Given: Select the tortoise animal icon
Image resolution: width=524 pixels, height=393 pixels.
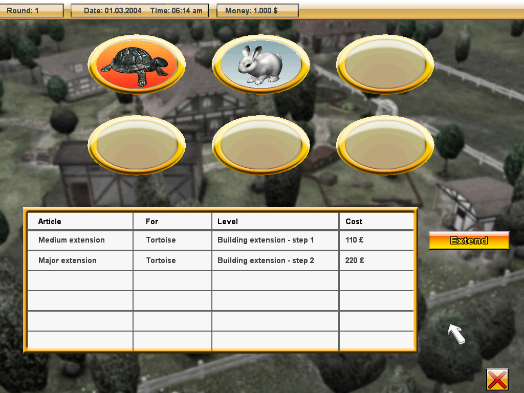Looking at the screenshot, I should click(x=136, y=65).
